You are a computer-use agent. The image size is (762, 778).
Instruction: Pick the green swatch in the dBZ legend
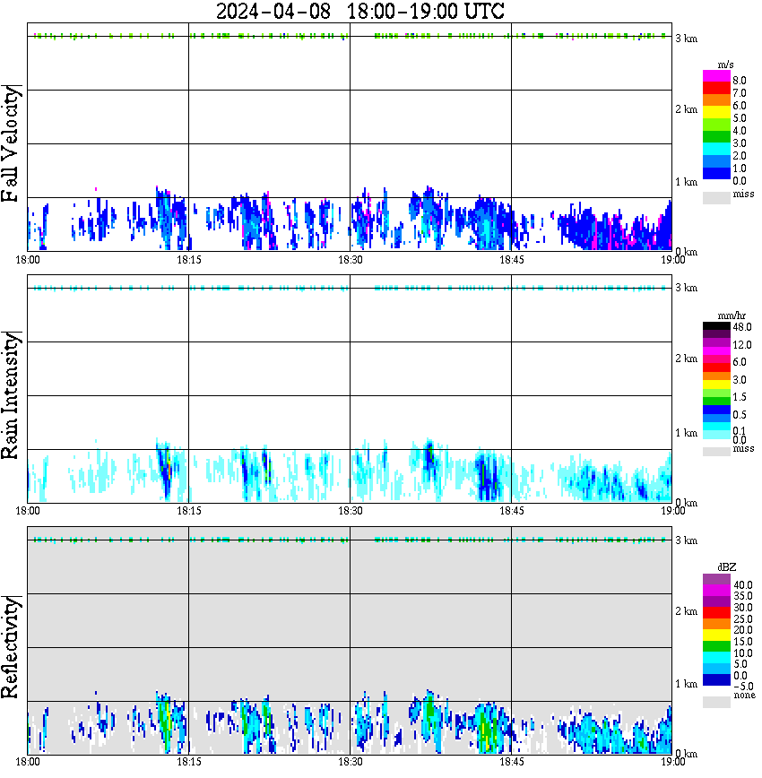(x=716, y=646)
